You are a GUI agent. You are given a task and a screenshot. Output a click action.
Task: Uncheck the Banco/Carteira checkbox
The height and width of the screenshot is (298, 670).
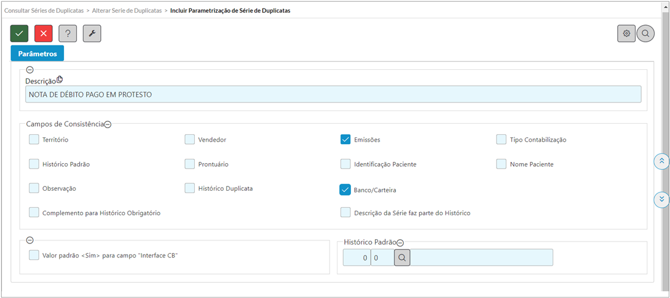(345, 189)
